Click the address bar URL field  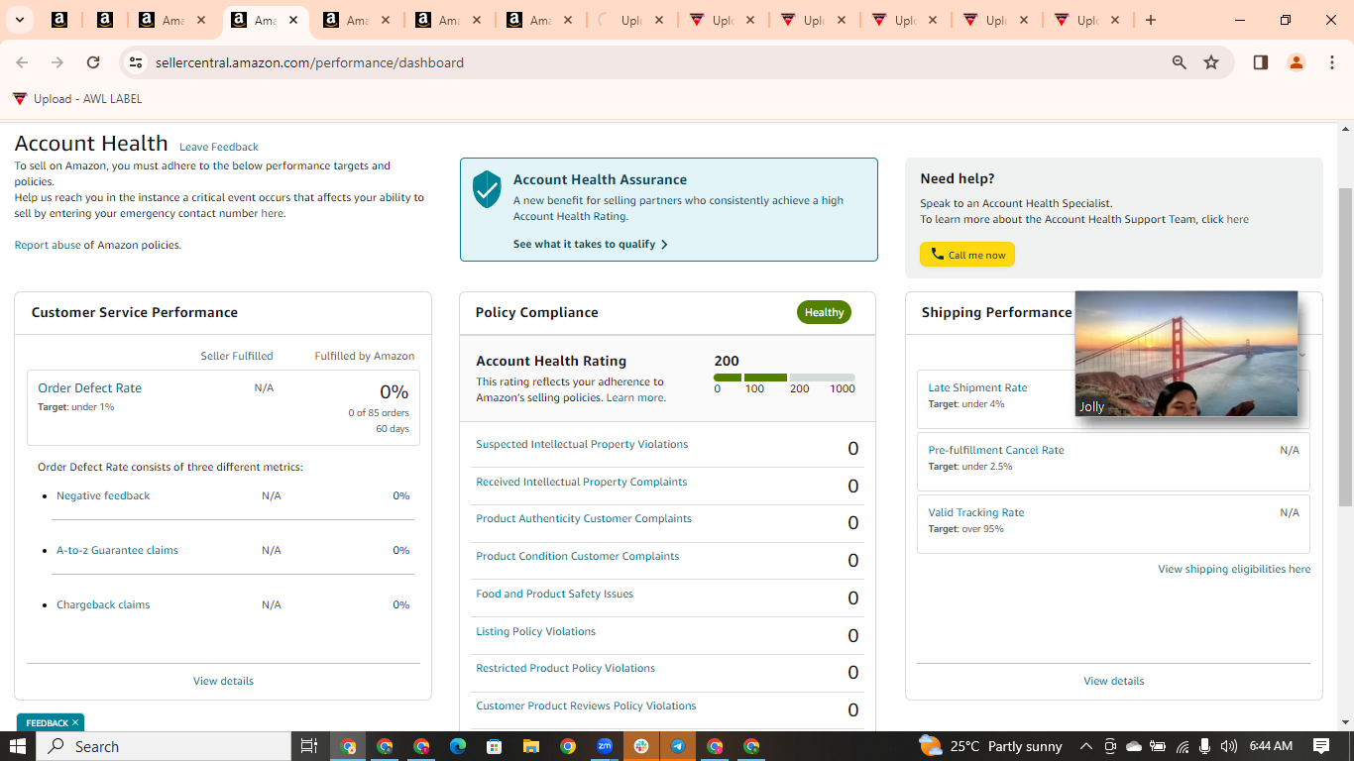coord(654,62)
